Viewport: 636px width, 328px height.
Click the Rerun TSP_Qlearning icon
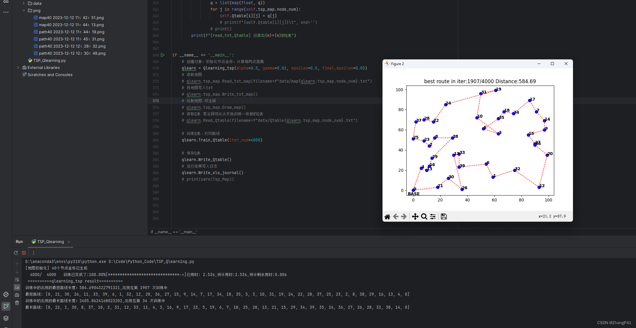[16, 253]
